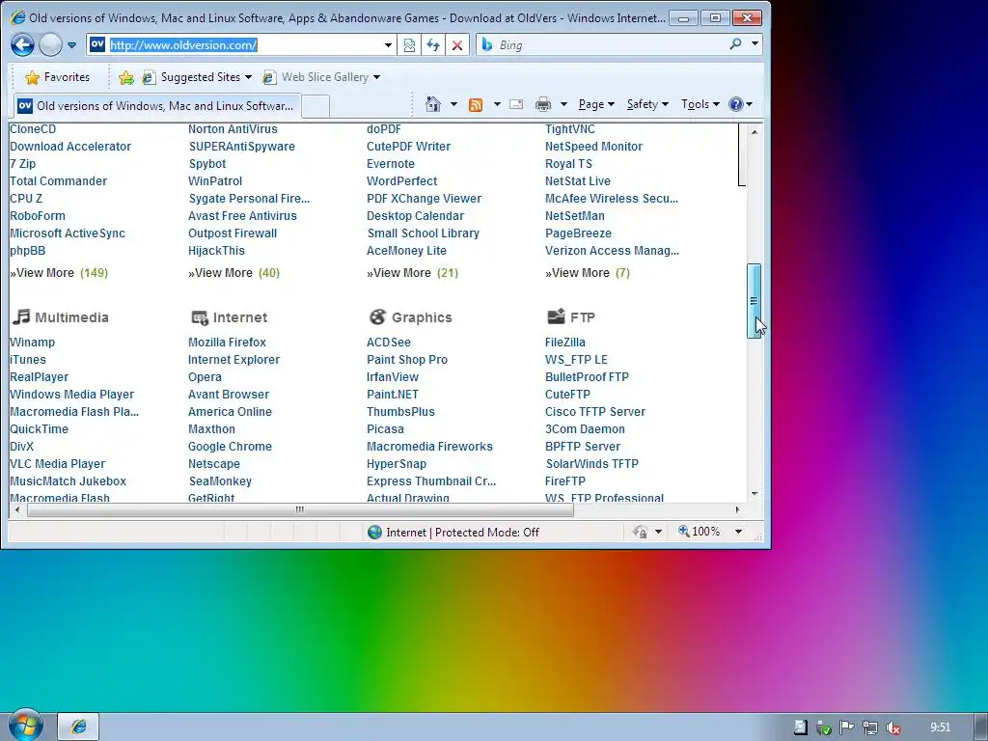Screen dimensions: 988x741
Task: Click the status bar privacy icon
Action: tap(641, 533)
